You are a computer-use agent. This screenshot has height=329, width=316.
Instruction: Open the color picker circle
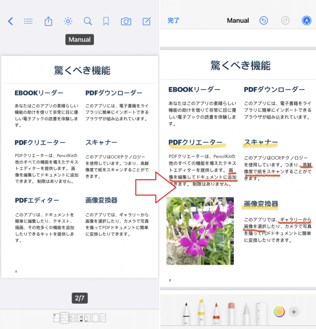tap(279, 312)
